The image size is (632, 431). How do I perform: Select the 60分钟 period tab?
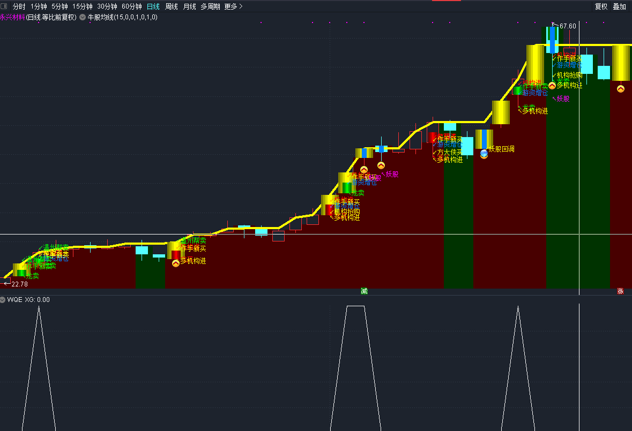[x=132, y=6]
